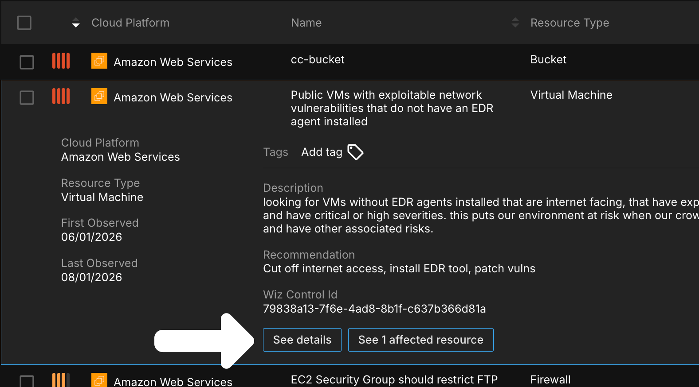
Task: Click the Virtual Machine cell in the table row
Action: coord(571,95)
